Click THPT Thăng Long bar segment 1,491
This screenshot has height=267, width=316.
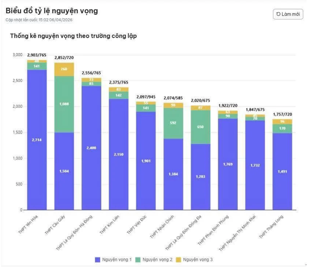[x=282, y=171]
